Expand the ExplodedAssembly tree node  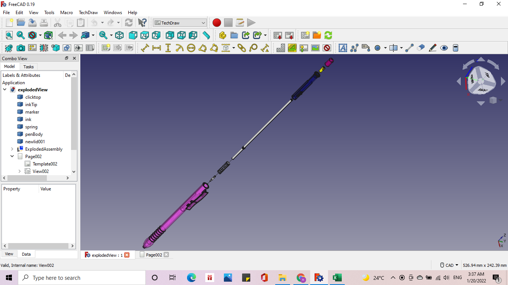[12, 149]
